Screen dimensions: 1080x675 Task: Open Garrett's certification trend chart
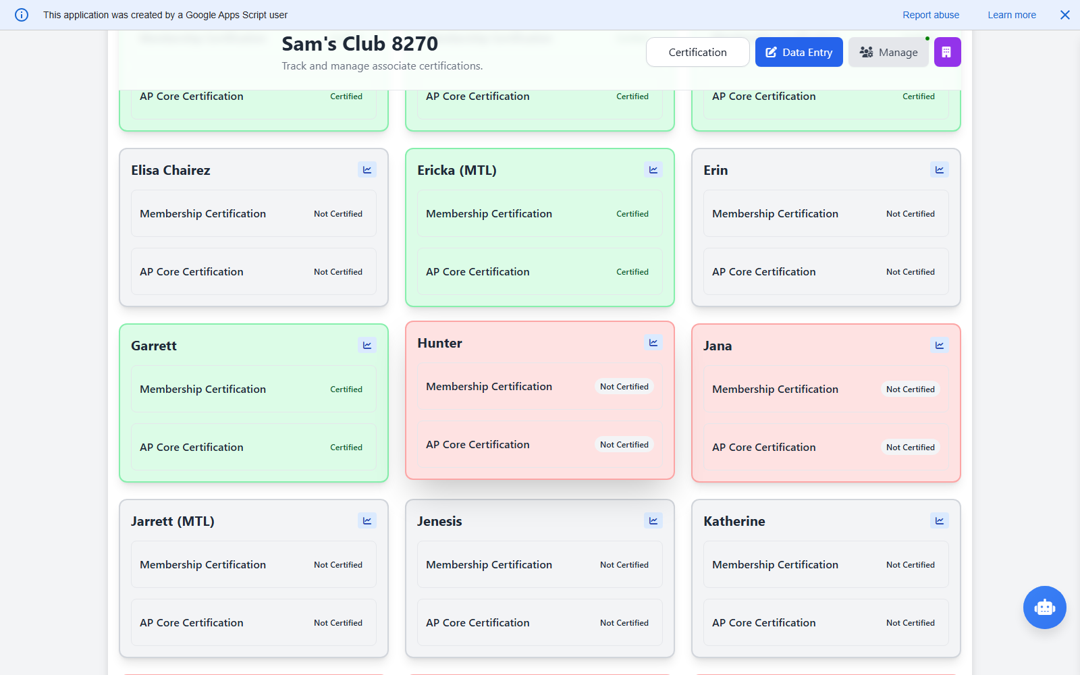coord(367,345)
